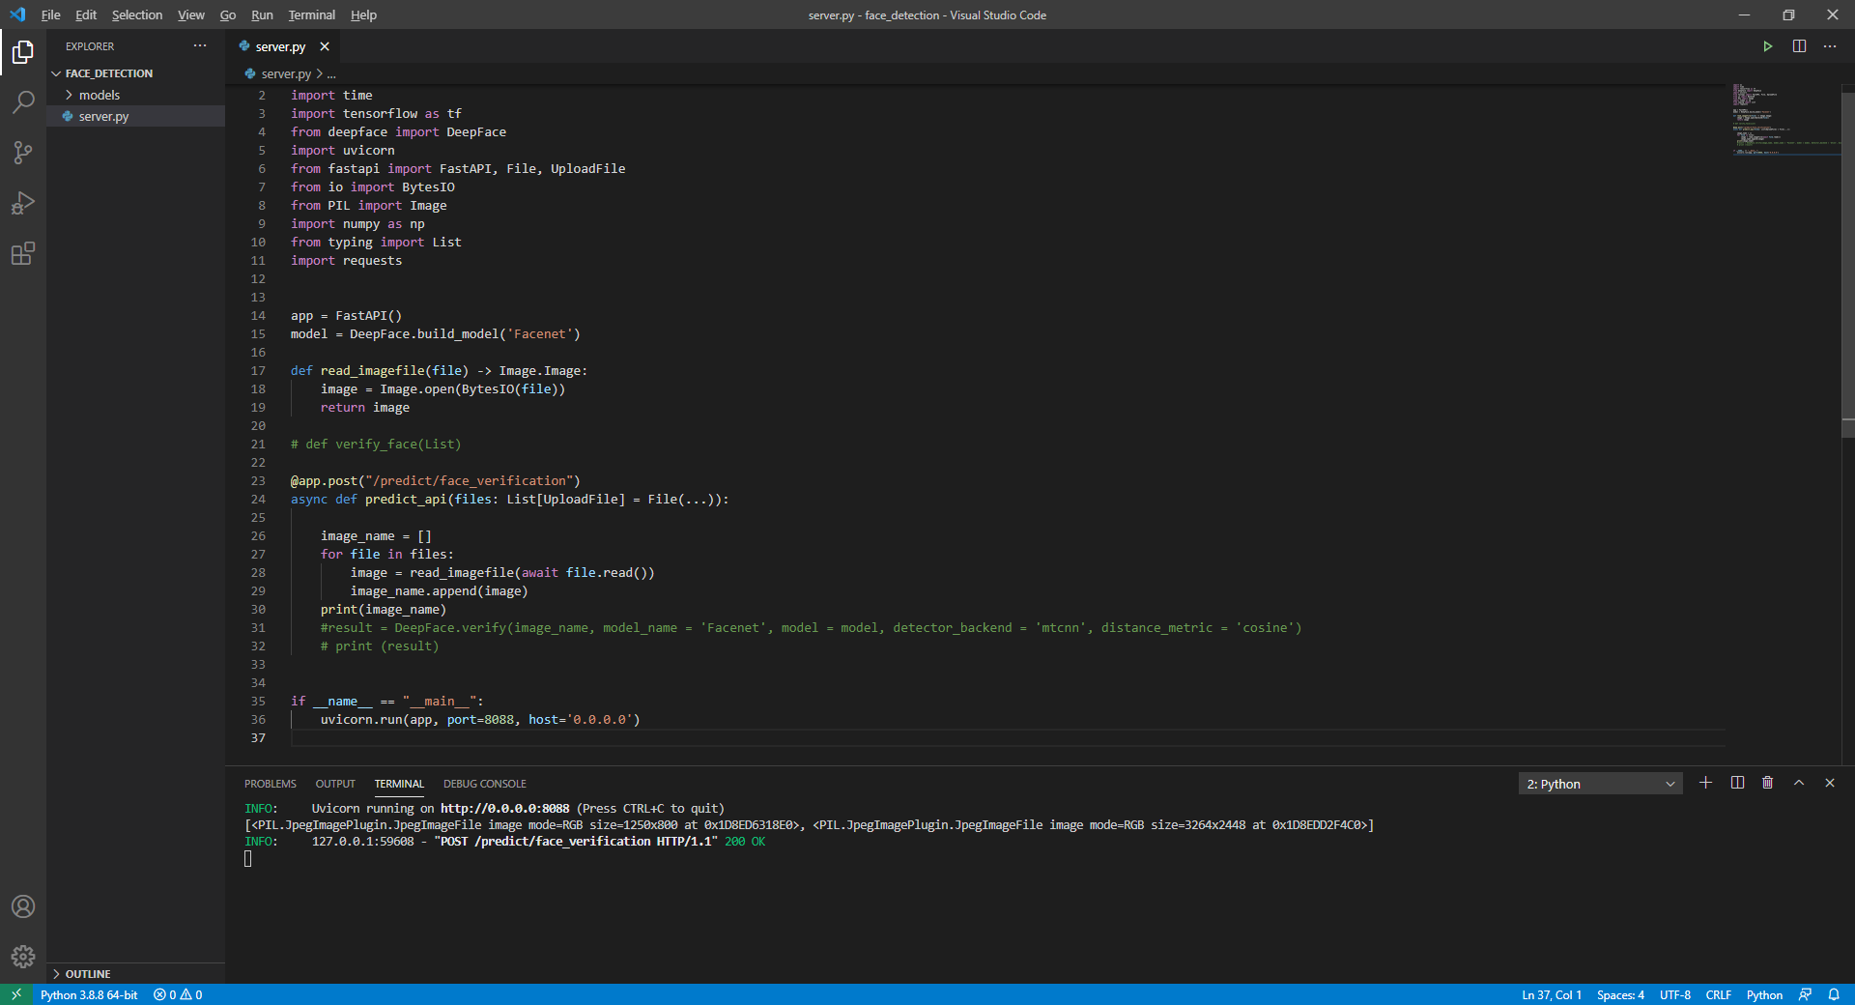Viewport: 1855px width, 1005px height.
Task: Toggle maximize panel with the chevron
Action: tap(1799, 784)
